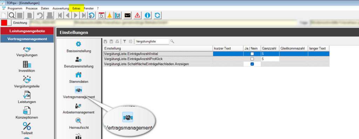The width and height of the screenshot is (359, 139).
Task: Go to the previous record
Action: click(x=68, y=15)
